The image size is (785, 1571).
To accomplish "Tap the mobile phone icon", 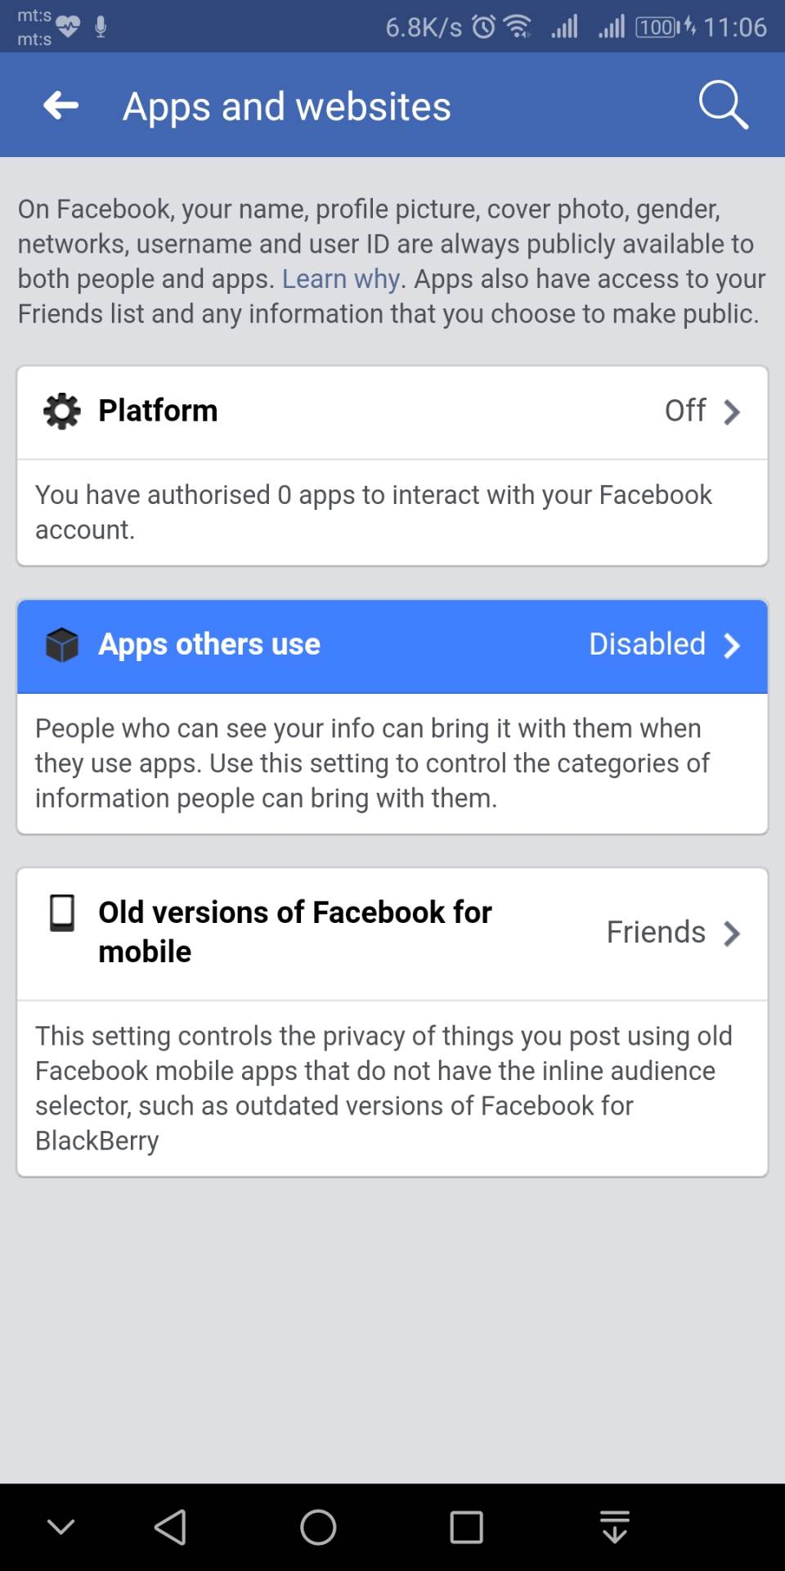I will click(x=62, y=913).
